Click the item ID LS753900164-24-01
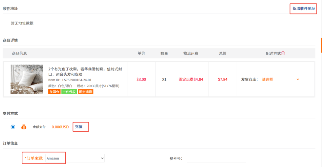Viewport: 322px width, 167px height. point(70,80)
